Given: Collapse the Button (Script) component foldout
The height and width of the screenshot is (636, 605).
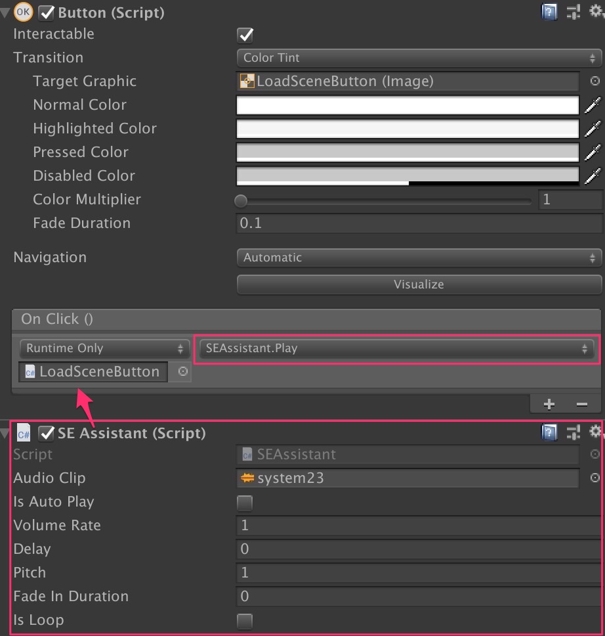Looking at the screenshot, I should [x=5, y=12].
